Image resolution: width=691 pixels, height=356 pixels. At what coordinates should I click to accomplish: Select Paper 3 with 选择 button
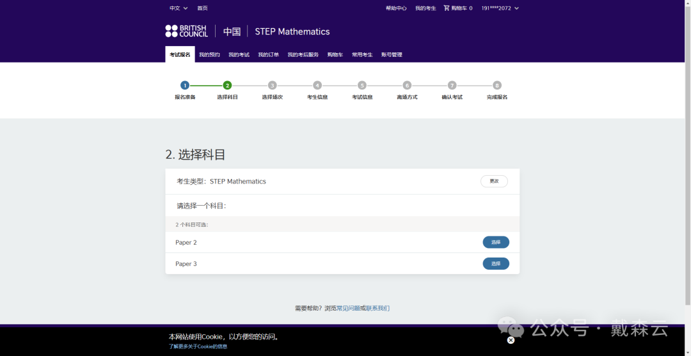[496, 263]
